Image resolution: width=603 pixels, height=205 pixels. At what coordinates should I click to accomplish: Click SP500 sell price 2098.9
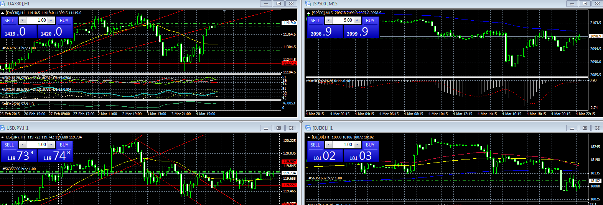(x=325, y=32)
